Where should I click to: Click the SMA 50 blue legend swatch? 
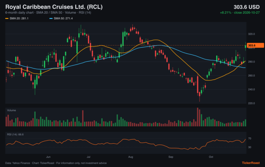[51, 18]
